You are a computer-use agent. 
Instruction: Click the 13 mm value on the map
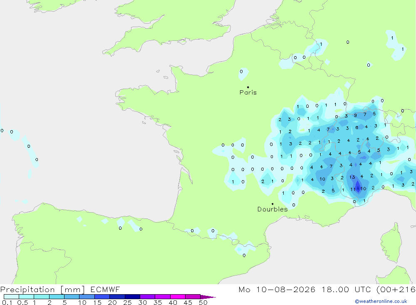click(x=352, y=177)
